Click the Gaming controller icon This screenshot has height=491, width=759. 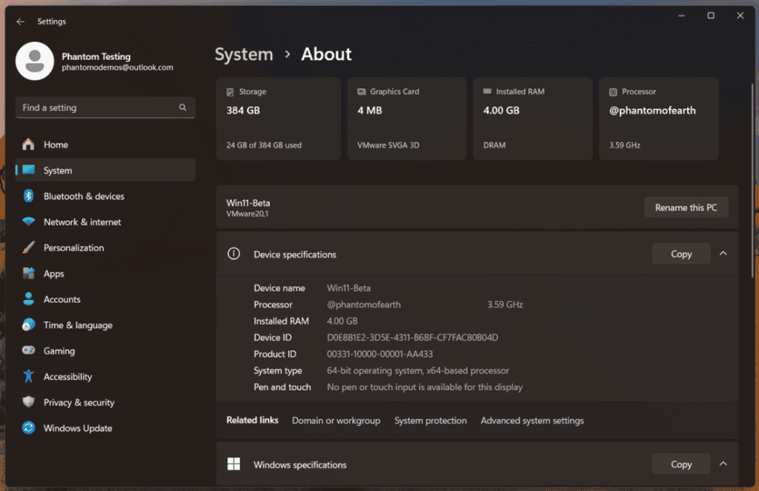[29, 350]
